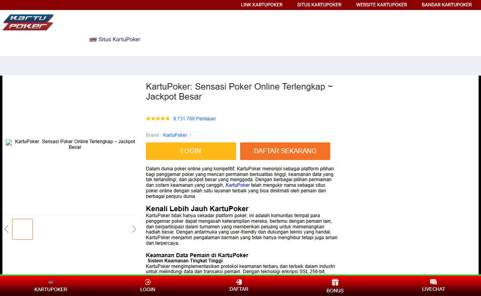Open SITUS KARTUPOKER in top menu
Image resolution: width=481 pixels, height=296 pixels.
click(319, 5)
